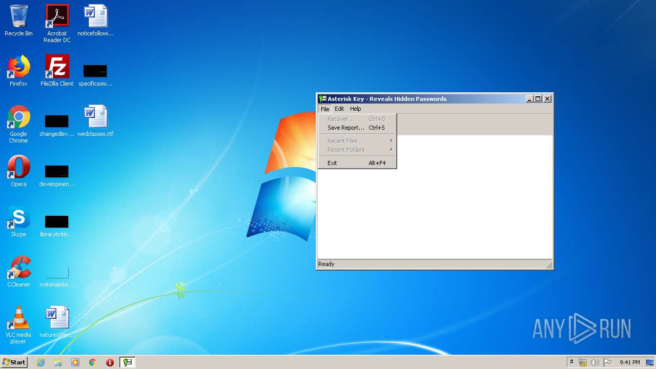The height and width of the screenshot is (369, 656).
Task: Select the specificsom... desktop file
Action: click(x=95, y=75)
